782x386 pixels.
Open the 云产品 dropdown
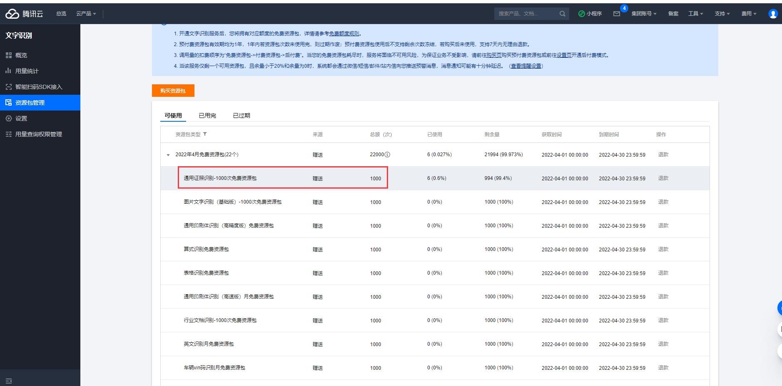point(86,14)
